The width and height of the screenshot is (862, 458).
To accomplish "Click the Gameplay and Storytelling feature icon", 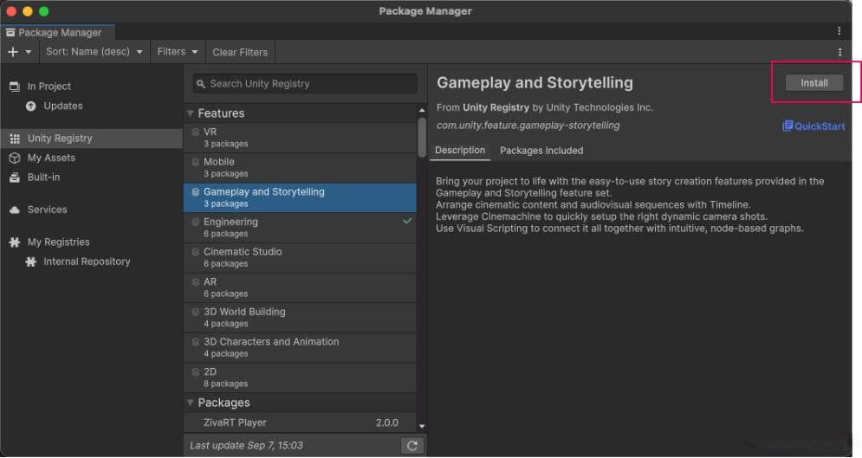I will pos(195,192).
